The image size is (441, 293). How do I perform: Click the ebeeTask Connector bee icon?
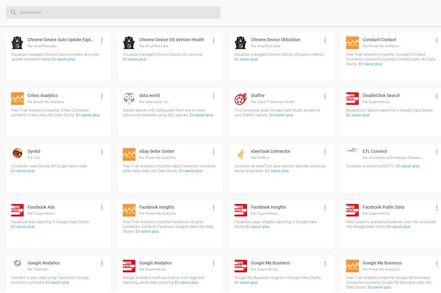coord(241,154)
